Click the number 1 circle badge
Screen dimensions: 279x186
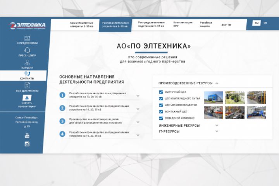click(62, 95)
